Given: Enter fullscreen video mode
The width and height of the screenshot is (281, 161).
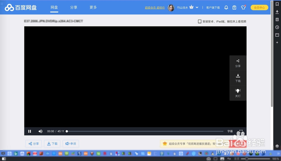Looking at the screenshot, I should [x=241, y=131].
